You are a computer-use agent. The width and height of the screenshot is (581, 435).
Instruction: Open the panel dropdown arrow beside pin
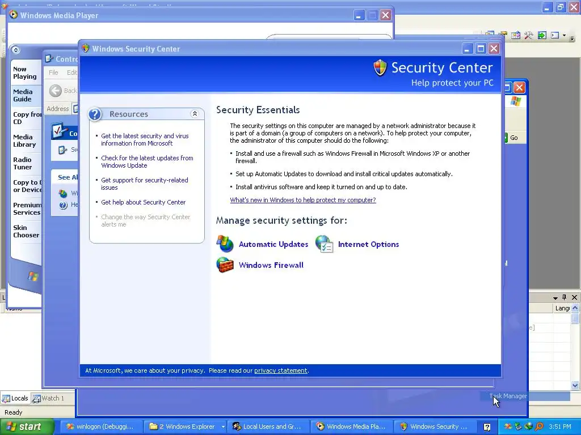[555, 298]
